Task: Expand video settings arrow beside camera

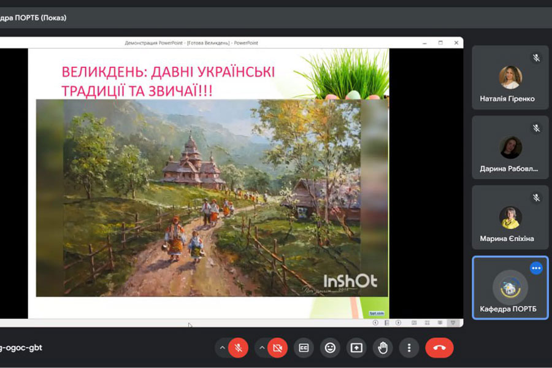Action: coord(261,348)
